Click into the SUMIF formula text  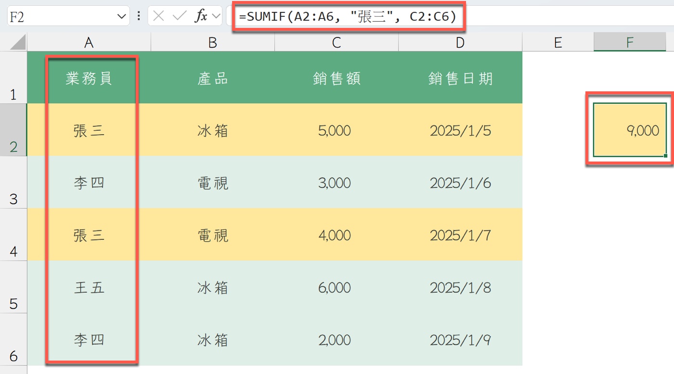pyautogui.click(x=347, y=17)
